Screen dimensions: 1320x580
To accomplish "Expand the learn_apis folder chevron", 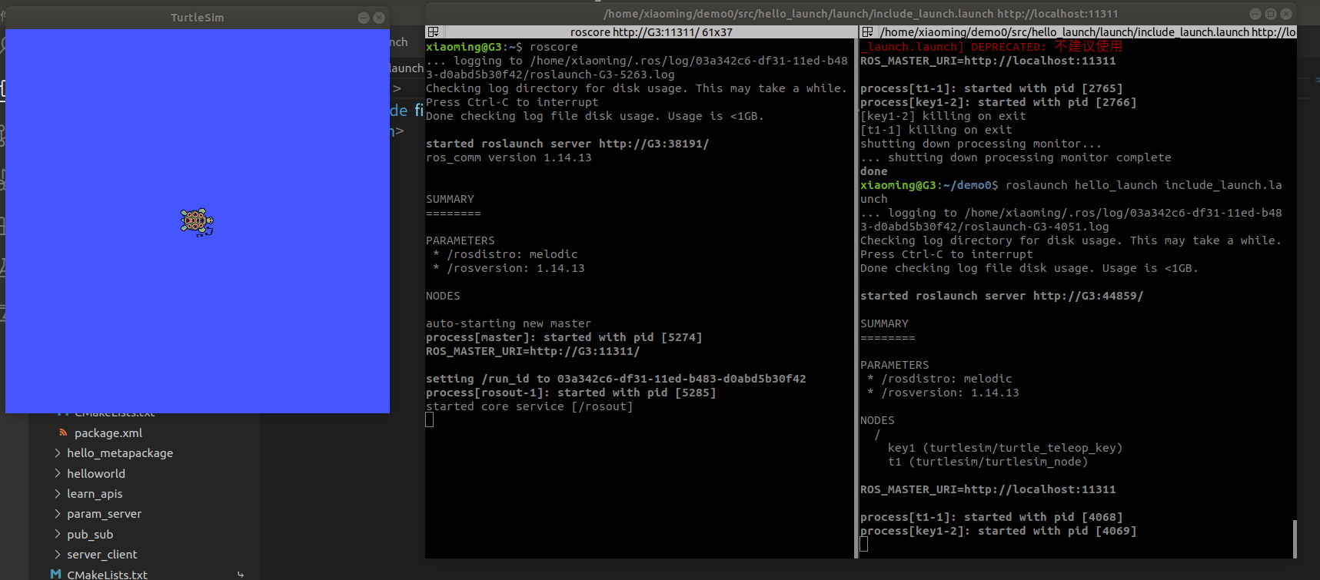I will [58, 493].
